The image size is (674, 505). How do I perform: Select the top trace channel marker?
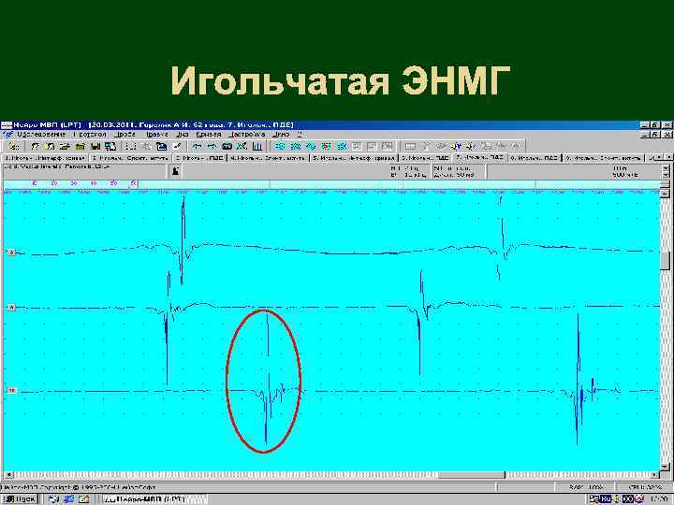pos(11,252)
